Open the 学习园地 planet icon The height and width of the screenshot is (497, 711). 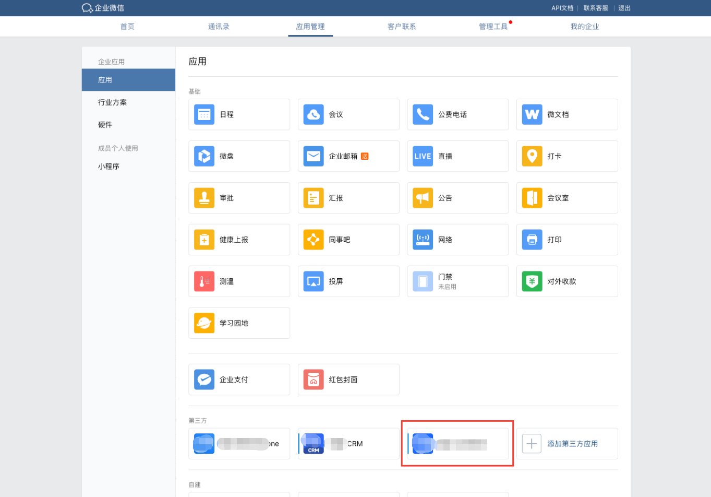point(204,323)
